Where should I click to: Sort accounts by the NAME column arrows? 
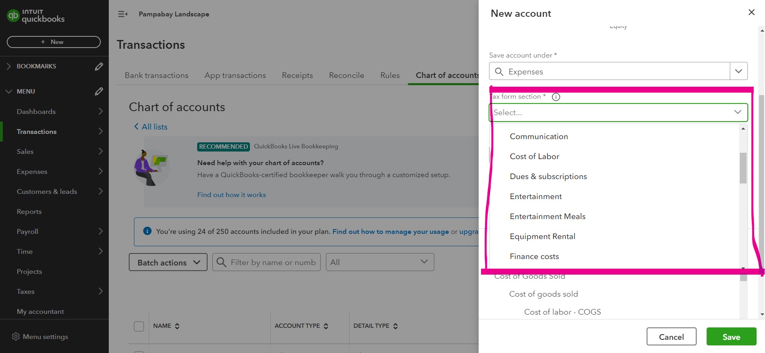pyautogui.click(x=177, y=326)
